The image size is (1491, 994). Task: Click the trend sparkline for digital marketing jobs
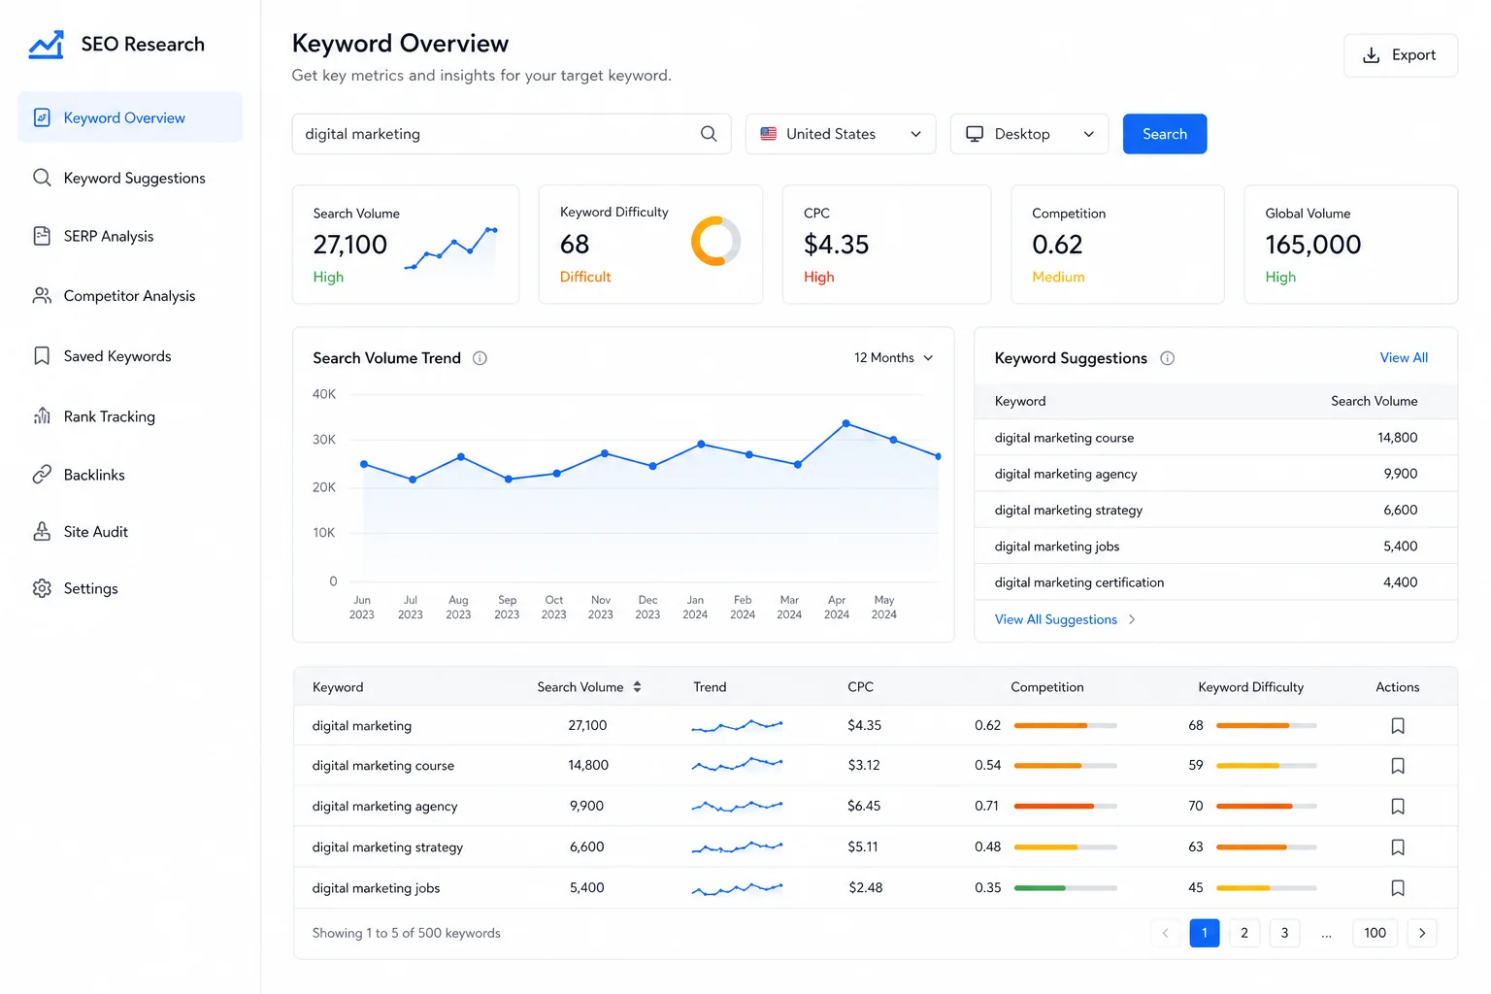coord(737,888)
